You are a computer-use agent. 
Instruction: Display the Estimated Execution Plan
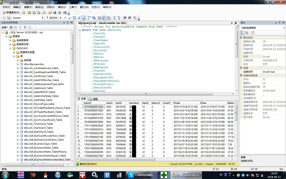coord(74,18)
